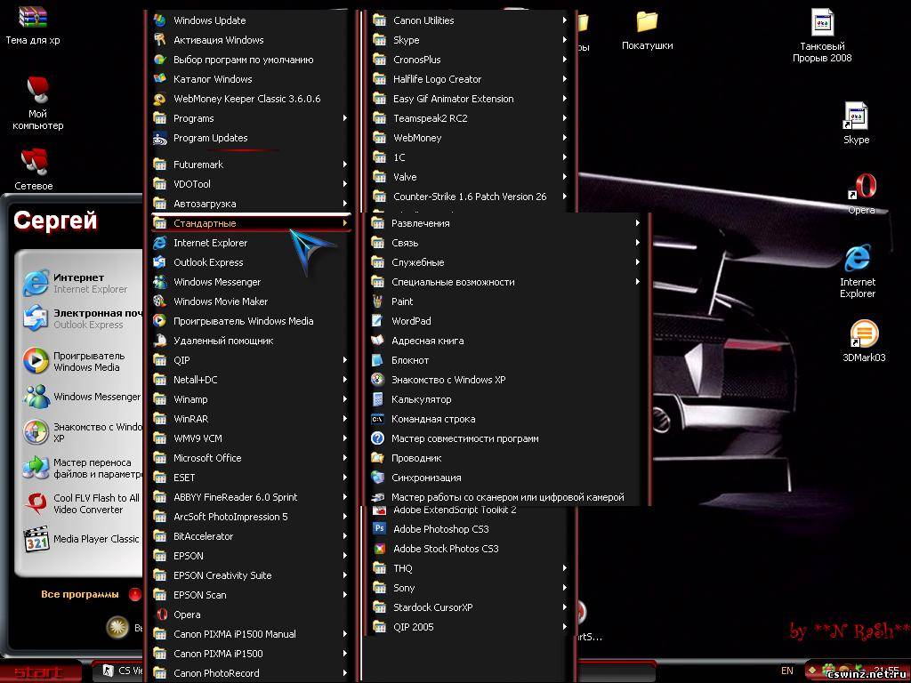Choose Каталог Windows in the programs list

point(251,79)
